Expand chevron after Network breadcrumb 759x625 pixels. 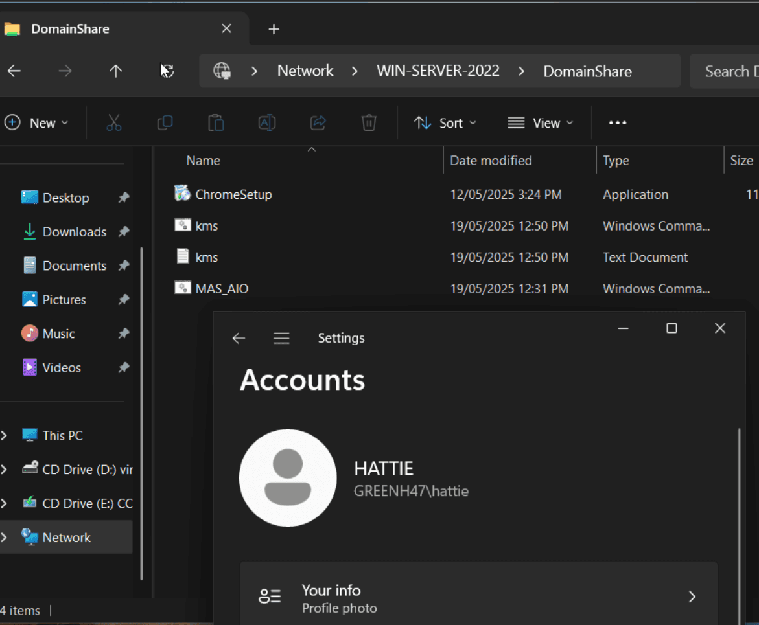(355, 72)
